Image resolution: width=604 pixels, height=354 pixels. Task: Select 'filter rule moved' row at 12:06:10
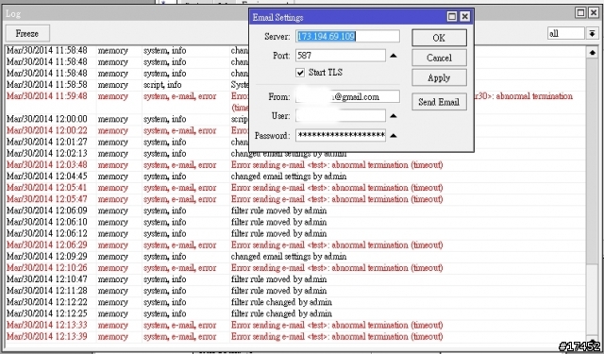(x=295, y=222)
